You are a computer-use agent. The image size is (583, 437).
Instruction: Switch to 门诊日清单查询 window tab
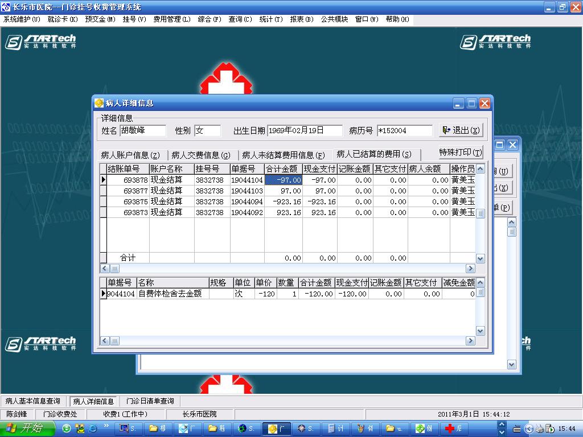[150, 401]
